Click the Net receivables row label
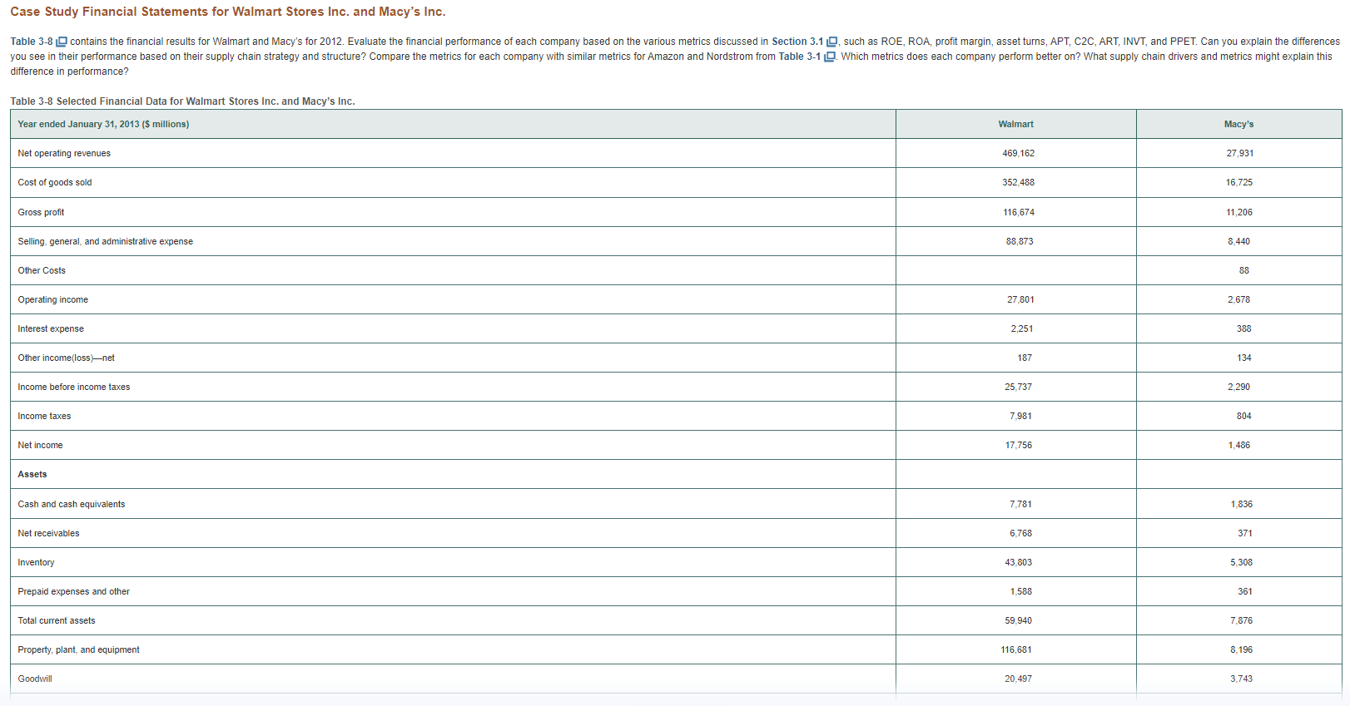Screen dimensions: 1350x706 pyautogui.click(x=48, y=533)
